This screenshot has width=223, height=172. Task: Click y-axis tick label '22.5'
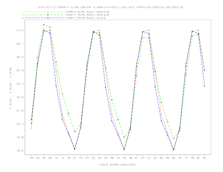coord(20,97)
